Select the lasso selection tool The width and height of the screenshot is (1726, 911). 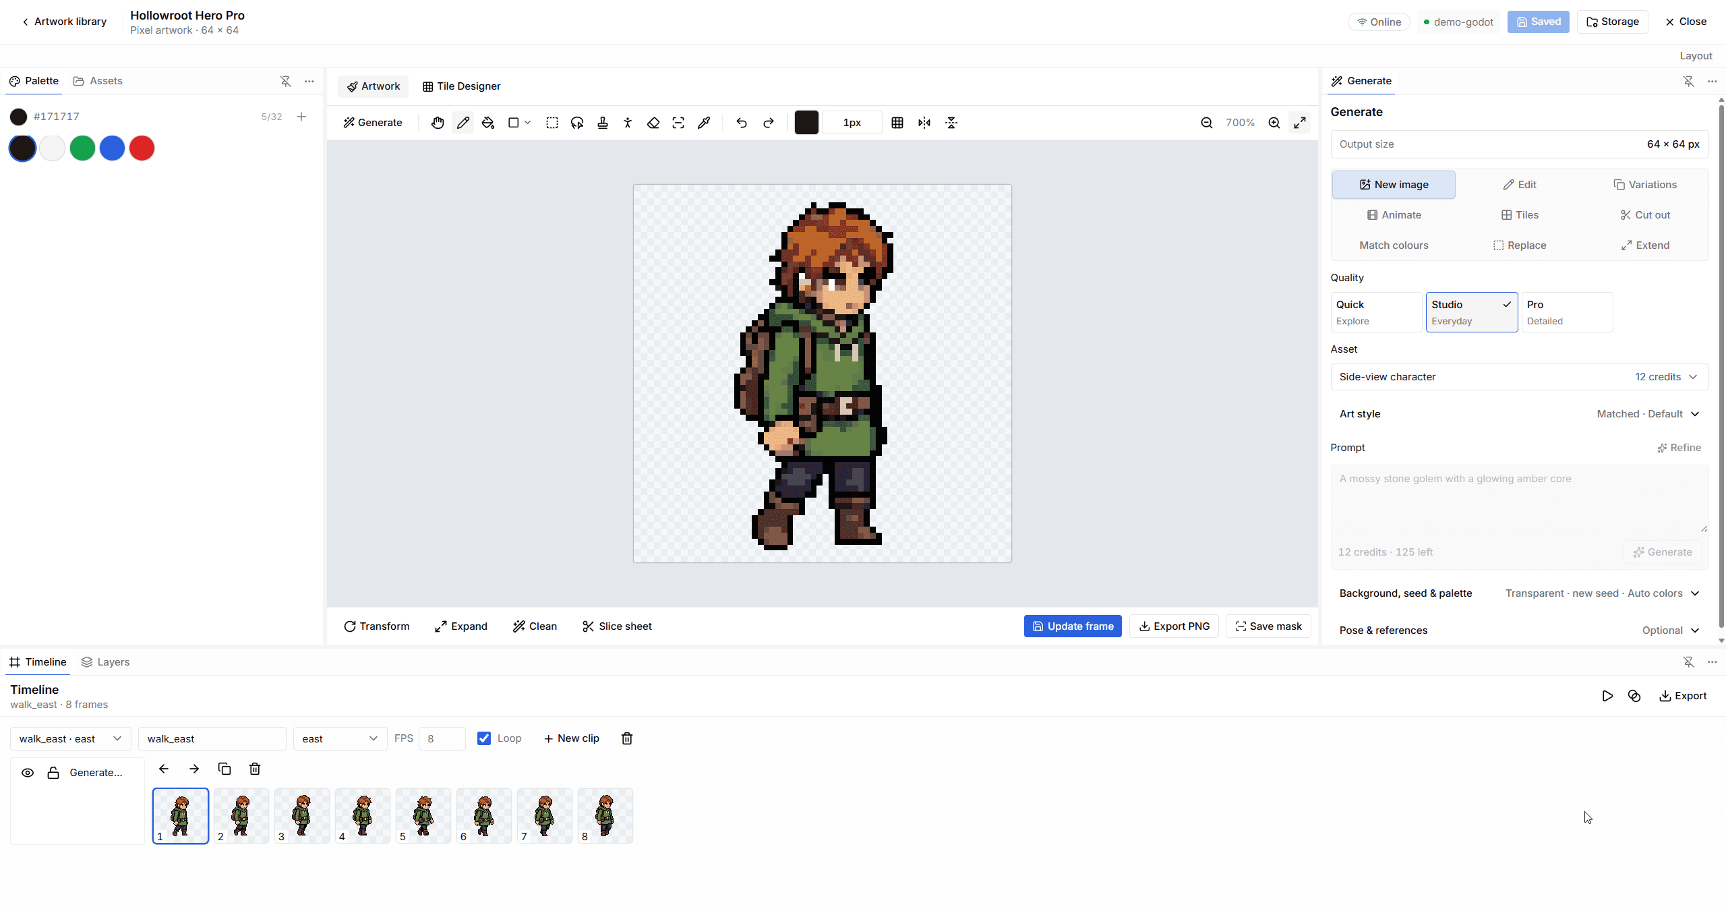coord(577,123)
